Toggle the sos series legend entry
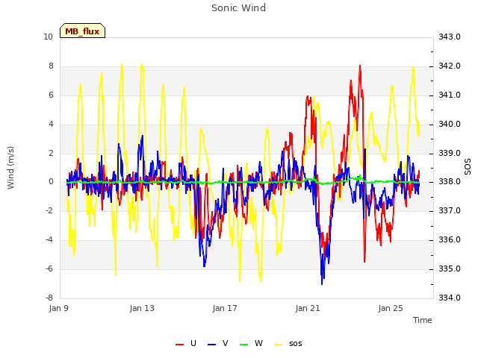The image size is (478, 358). click(x=288, y=343)
